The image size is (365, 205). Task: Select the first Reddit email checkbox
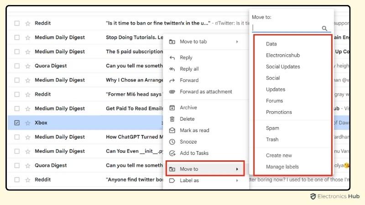click(17, 23)
